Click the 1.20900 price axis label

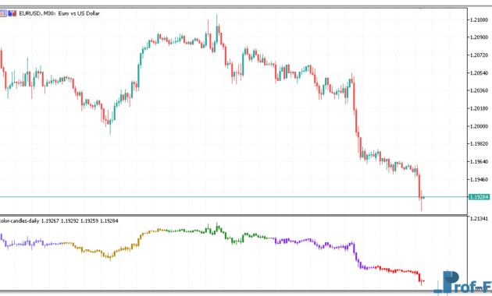479,37
